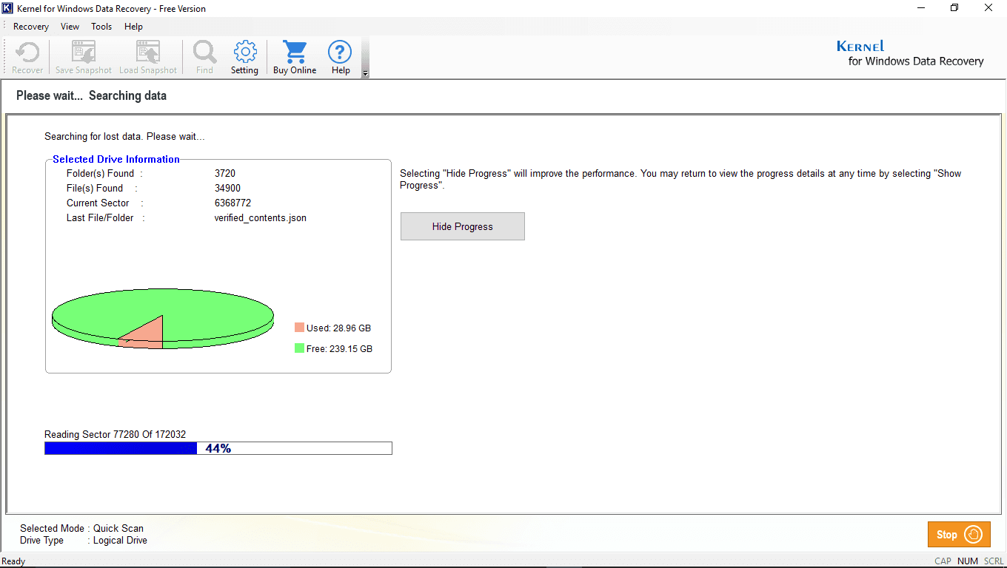Open the Recovery menu
Screen dimensions: 1007x568
tap(31, 27)
